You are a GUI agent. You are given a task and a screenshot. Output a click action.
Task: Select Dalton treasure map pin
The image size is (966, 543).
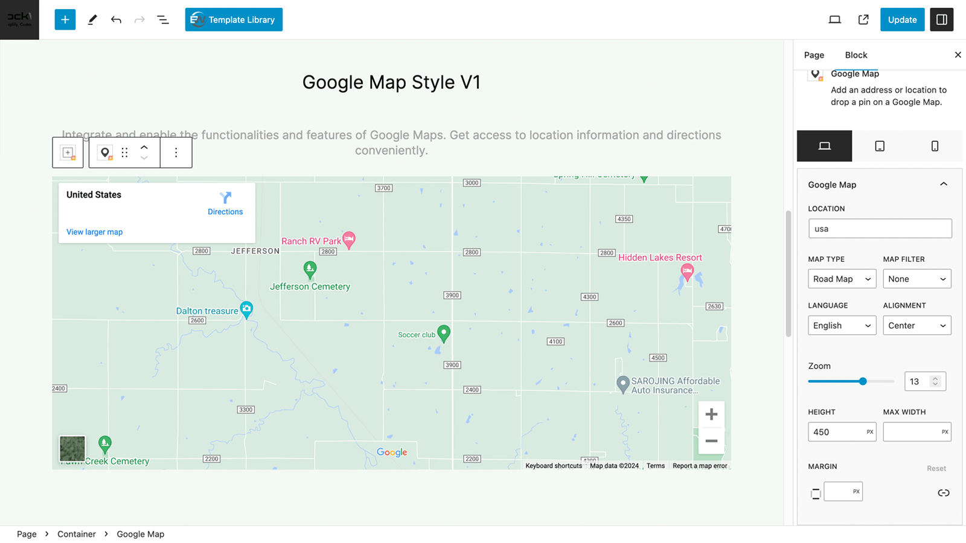[246, 310]
